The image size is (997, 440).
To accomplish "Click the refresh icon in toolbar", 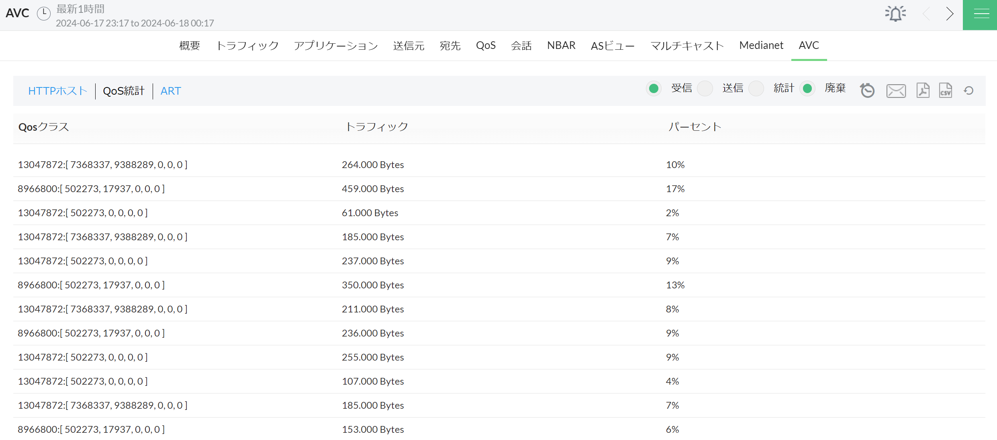I will [968, 91].
